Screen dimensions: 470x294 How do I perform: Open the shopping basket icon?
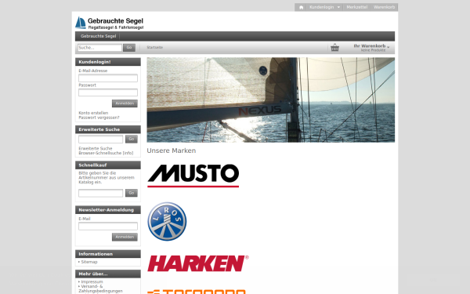tap(334, 47)
